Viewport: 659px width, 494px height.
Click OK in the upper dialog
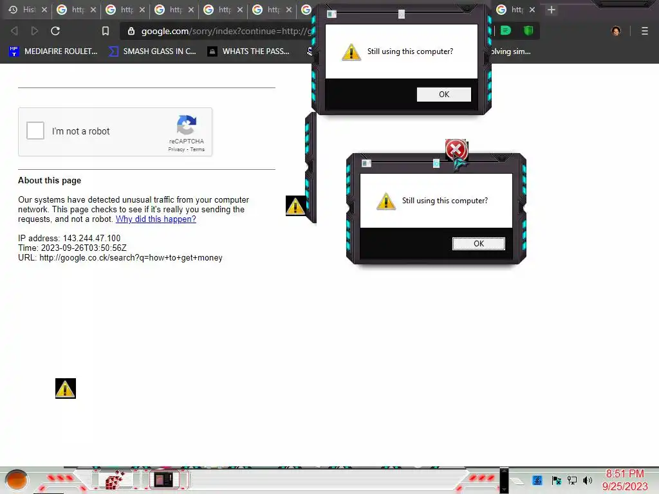[x=444, y=95]
